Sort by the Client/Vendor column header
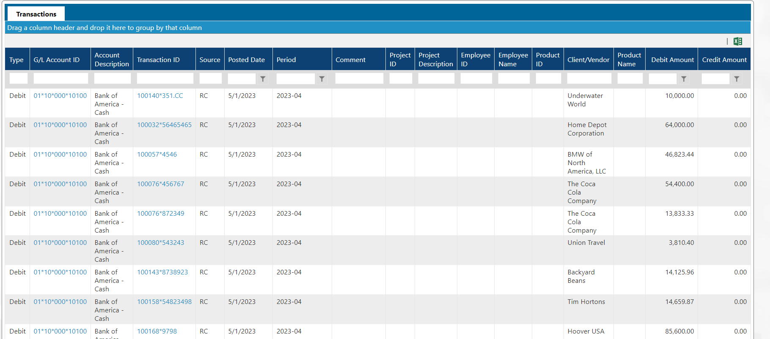 pyautogui.click(x=588, y=60)
